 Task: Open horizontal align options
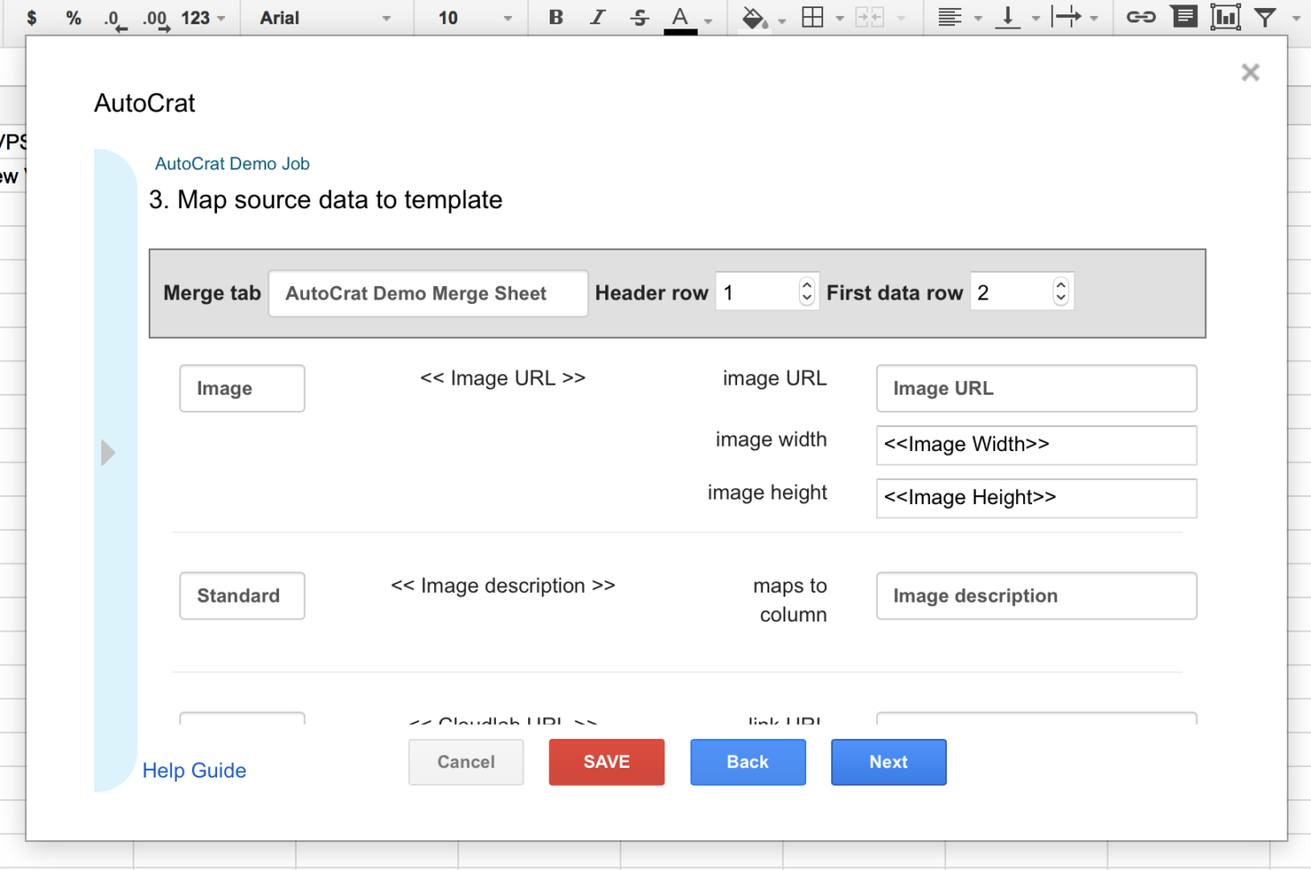point(950,17)
